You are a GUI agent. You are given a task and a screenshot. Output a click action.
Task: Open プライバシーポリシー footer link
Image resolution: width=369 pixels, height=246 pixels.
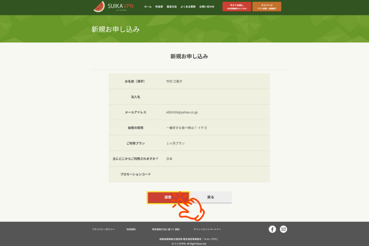click(x=103, y=229)
